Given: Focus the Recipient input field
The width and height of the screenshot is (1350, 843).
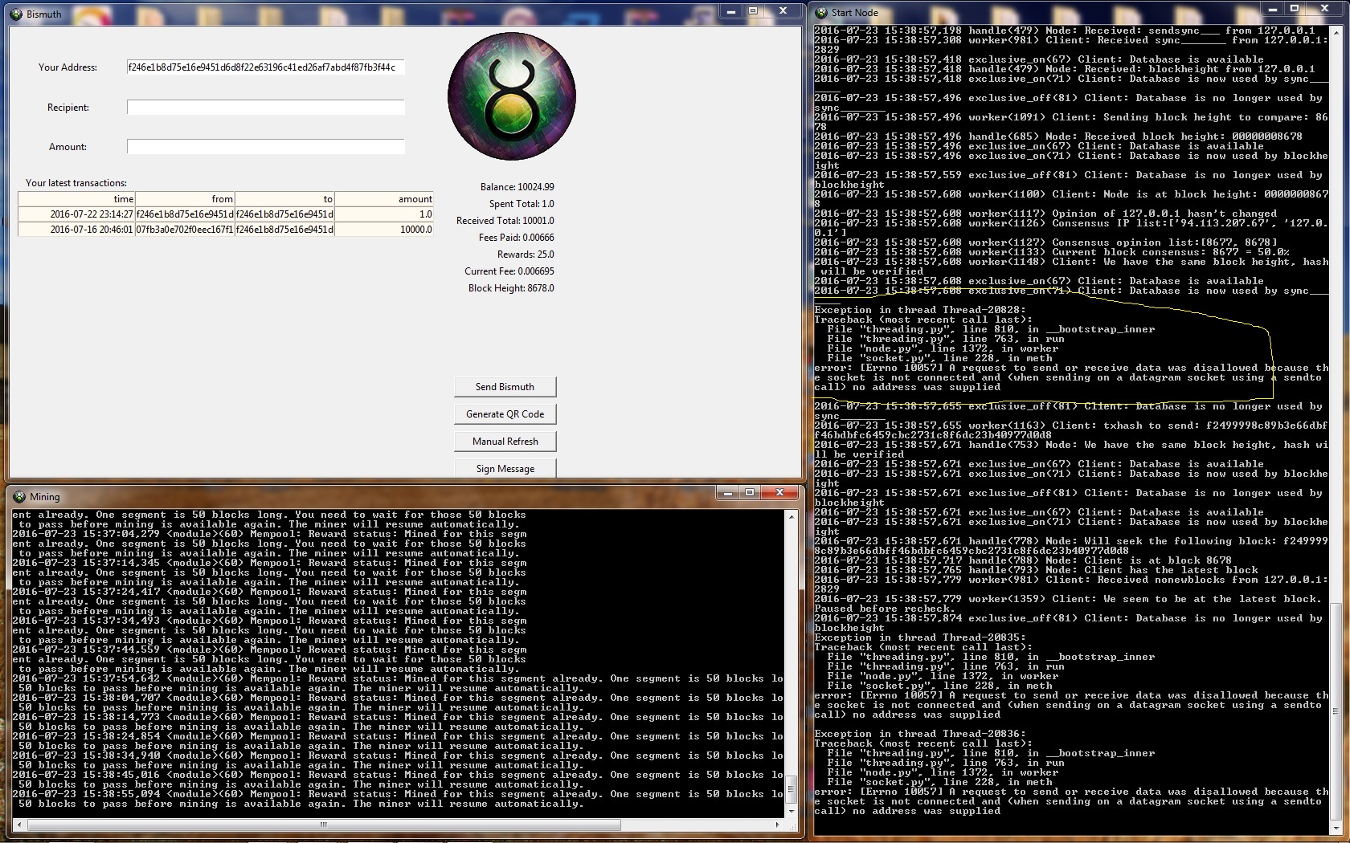Looking at the screenshot, I should tap(266, 108).
